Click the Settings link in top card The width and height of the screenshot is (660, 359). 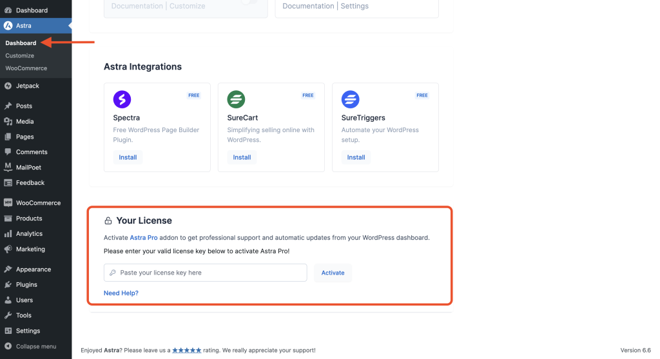[x=354, y=6]
